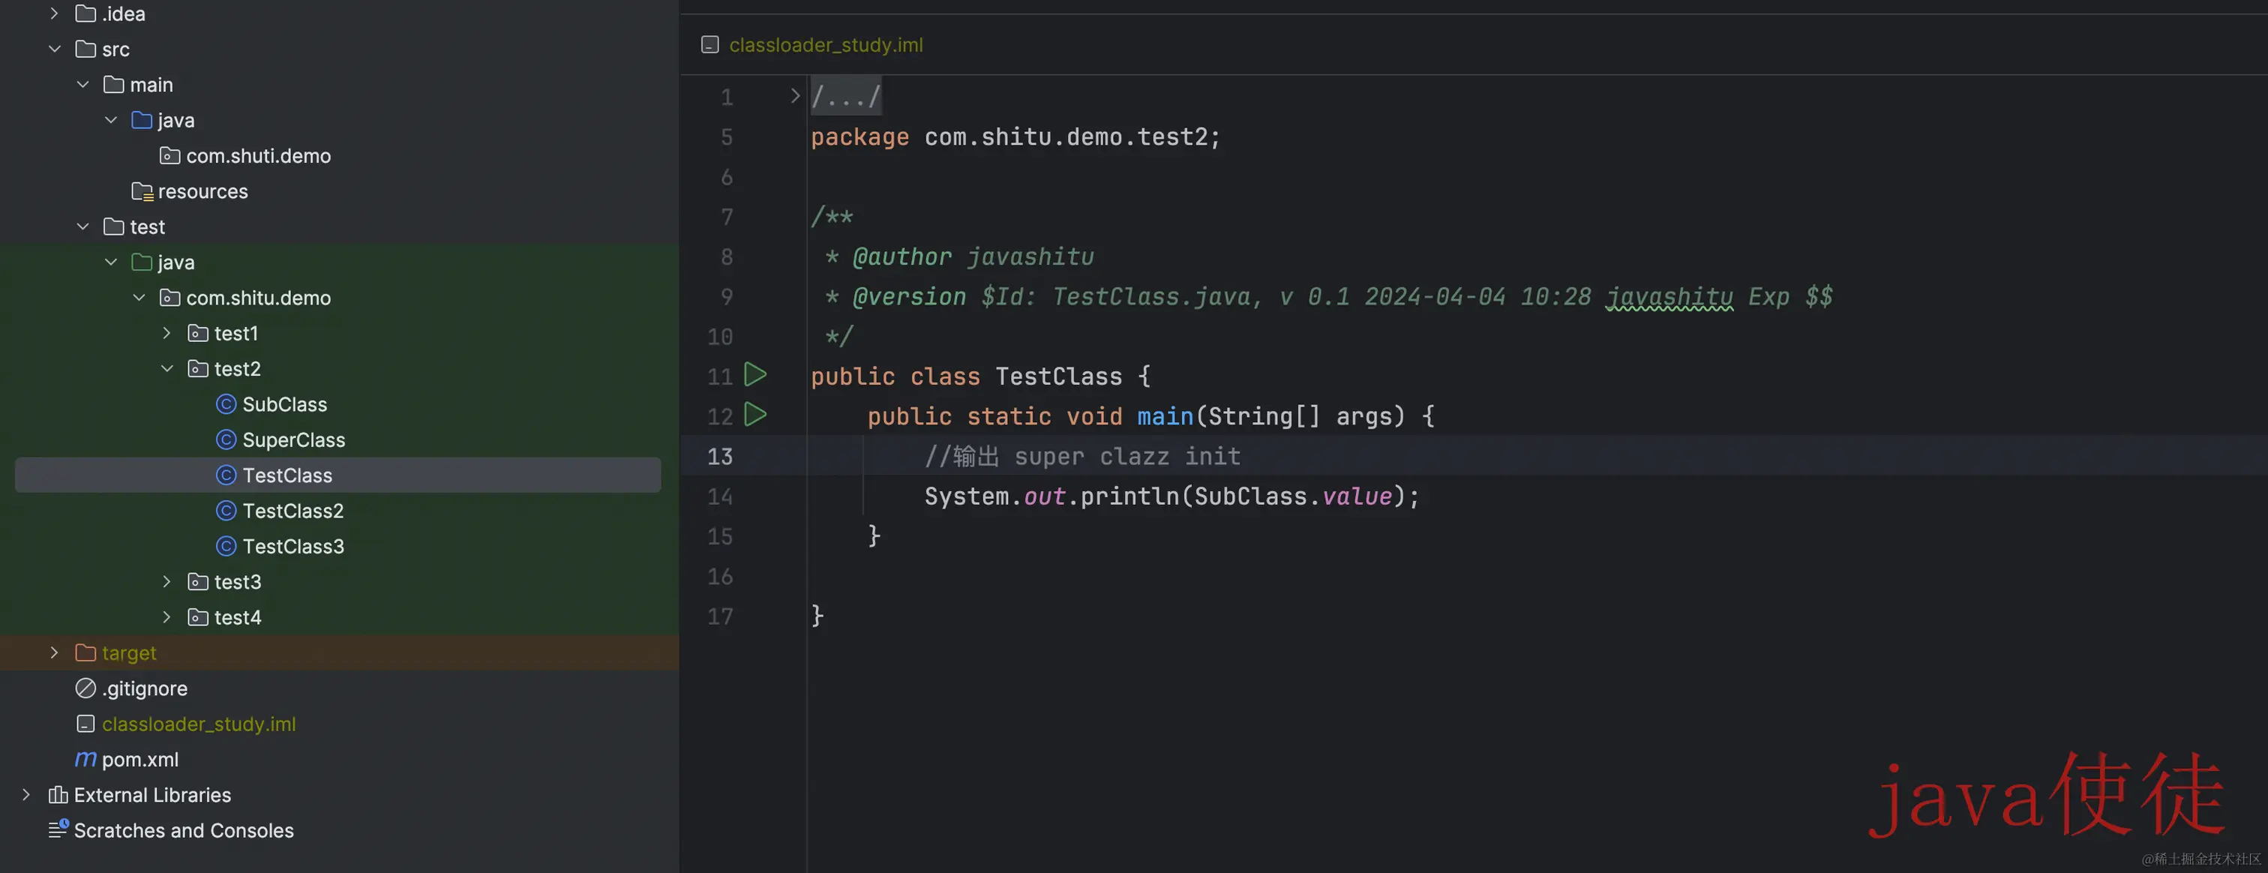Click the External Libraries icon
Screen dimensions: 2268x873
coord(58,795)
